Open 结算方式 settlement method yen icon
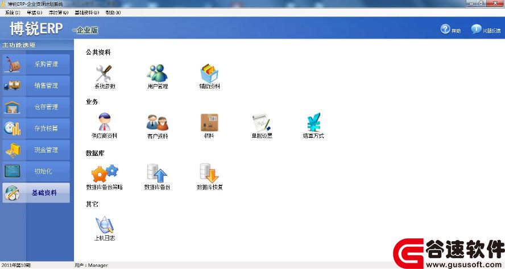Image resolution: width=505 pixels, height=269 pixels. (x=313, y=122)
